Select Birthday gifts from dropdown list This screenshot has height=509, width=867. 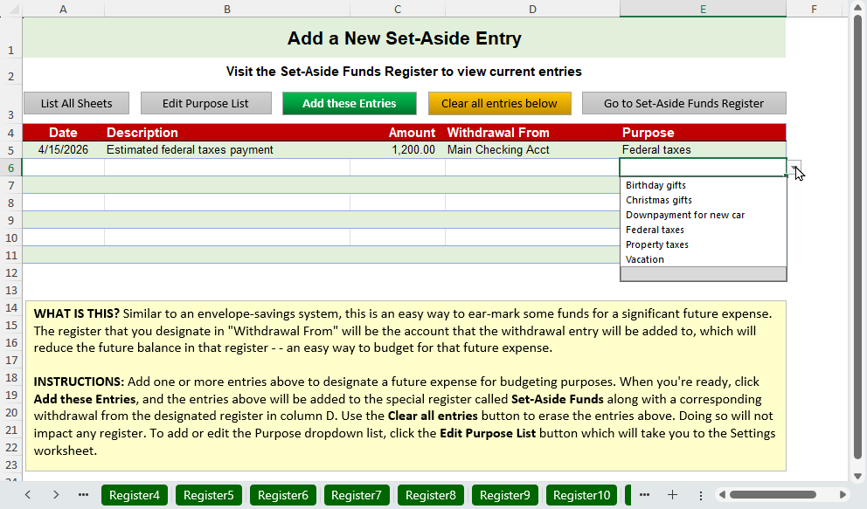(x=655, y=185)
